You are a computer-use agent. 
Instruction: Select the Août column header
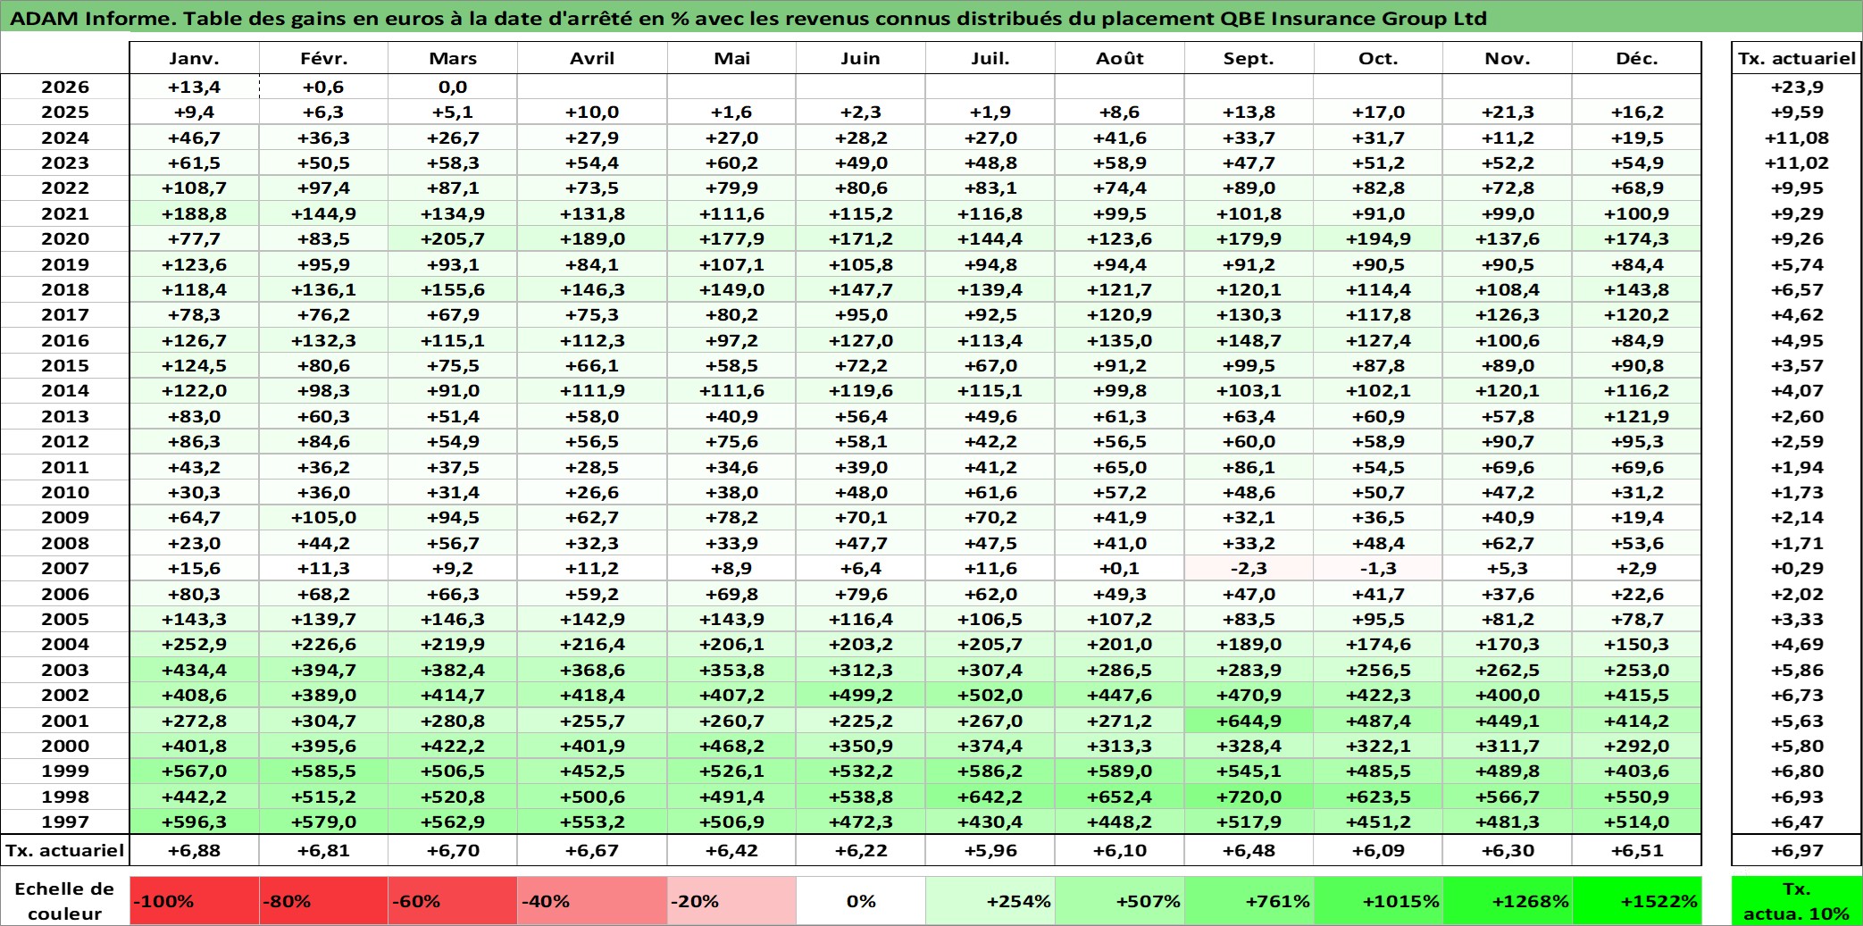1120,58
